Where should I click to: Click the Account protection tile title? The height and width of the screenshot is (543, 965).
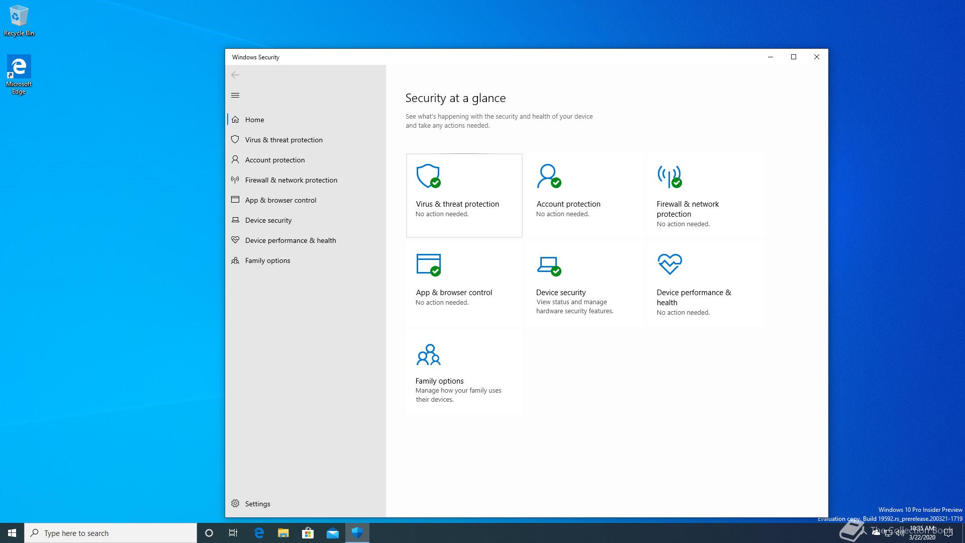point(568,204)
